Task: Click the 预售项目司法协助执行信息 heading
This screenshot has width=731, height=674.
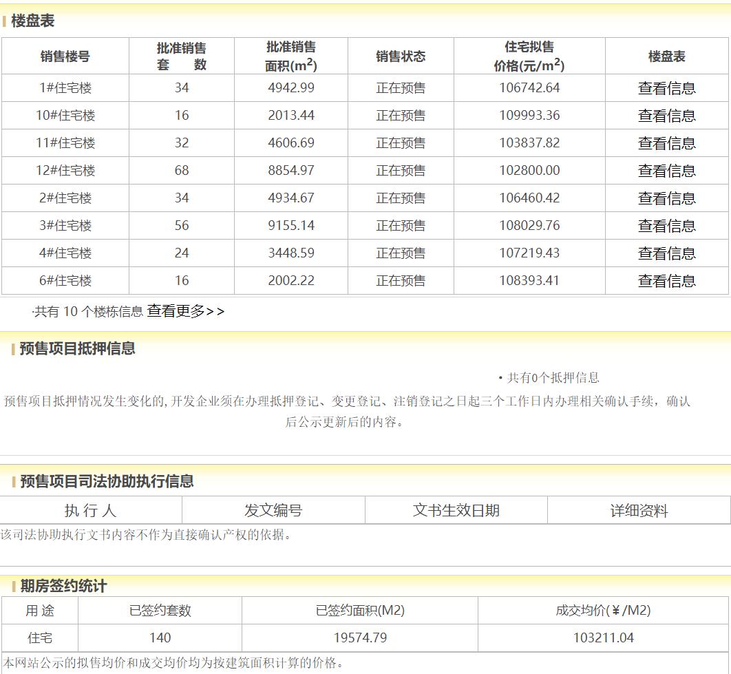Action: 107,481
